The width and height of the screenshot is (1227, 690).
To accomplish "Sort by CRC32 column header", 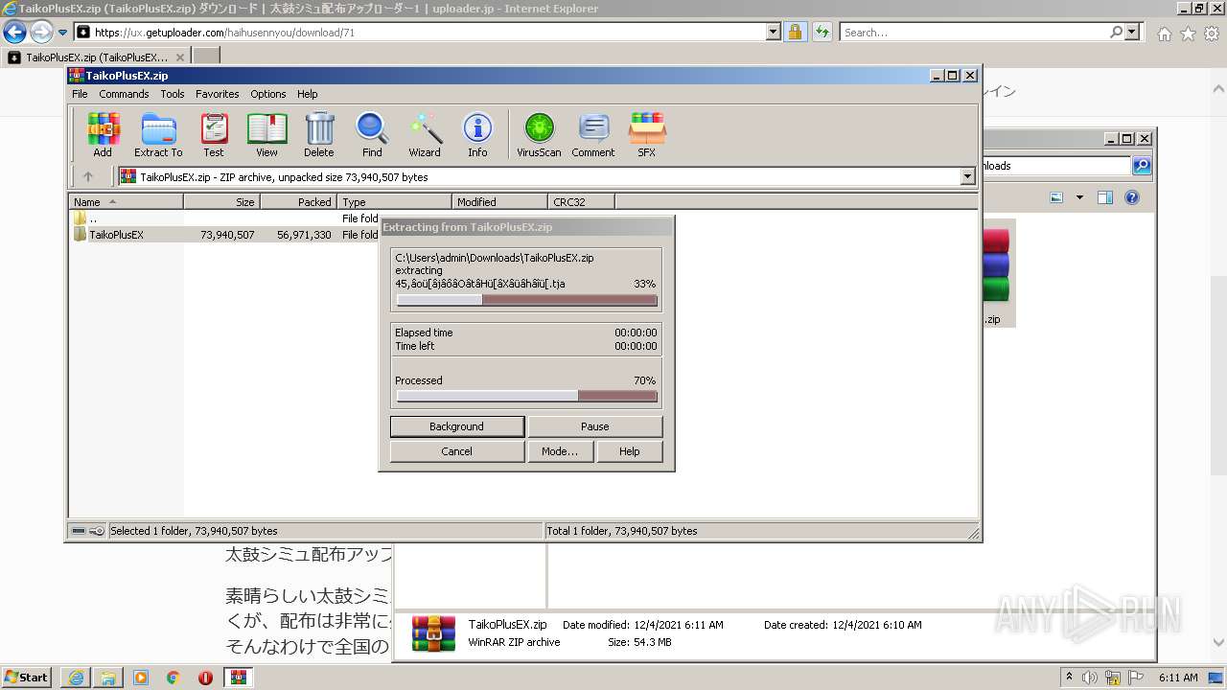I will [581, 202].
